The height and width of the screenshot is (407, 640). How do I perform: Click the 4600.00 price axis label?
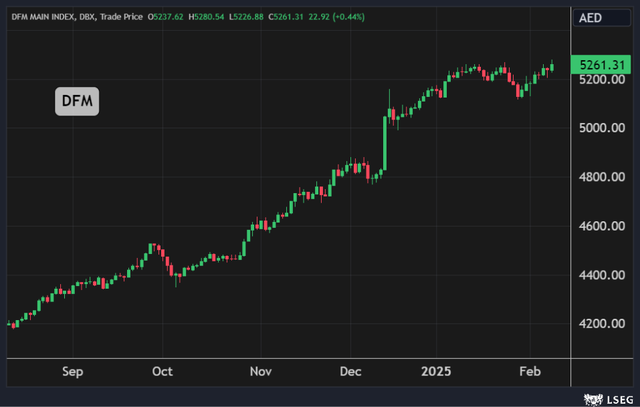click(602, 226)
